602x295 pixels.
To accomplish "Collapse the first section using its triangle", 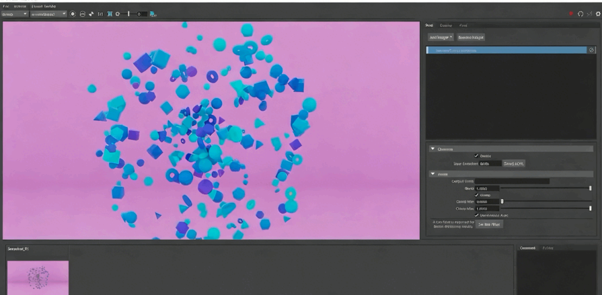I will click(432, 149).
